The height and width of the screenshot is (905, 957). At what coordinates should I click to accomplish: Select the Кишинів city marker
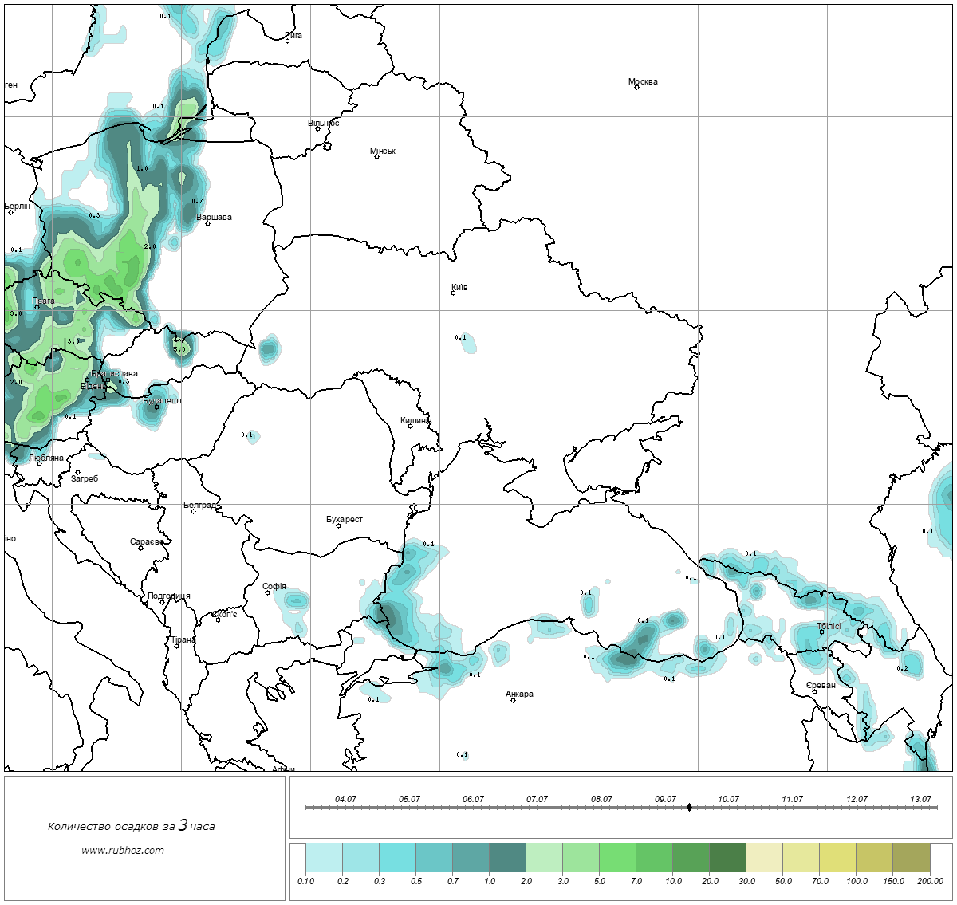pyautogui.click(x=410, y=426)
